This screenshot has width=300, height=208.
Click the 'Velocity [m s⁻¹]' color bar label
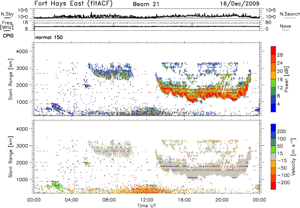[293, 157]
